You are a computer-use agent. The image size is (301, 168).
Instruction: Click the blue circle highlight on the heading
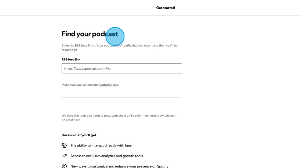[x=115, y=36]
